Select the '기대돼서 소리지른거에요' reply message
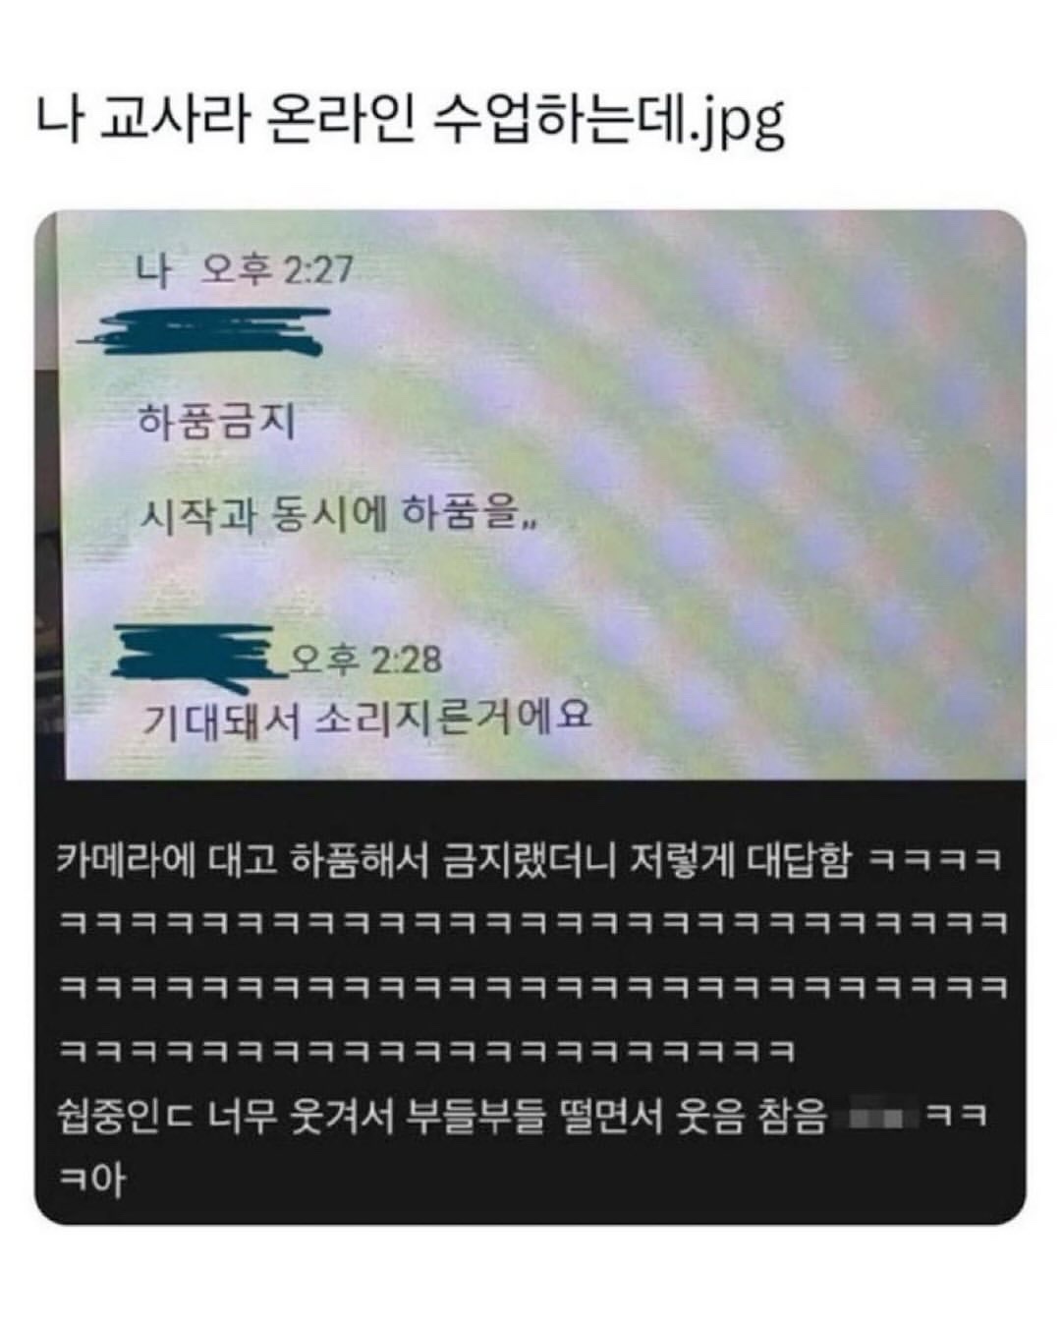 (367, 718)
